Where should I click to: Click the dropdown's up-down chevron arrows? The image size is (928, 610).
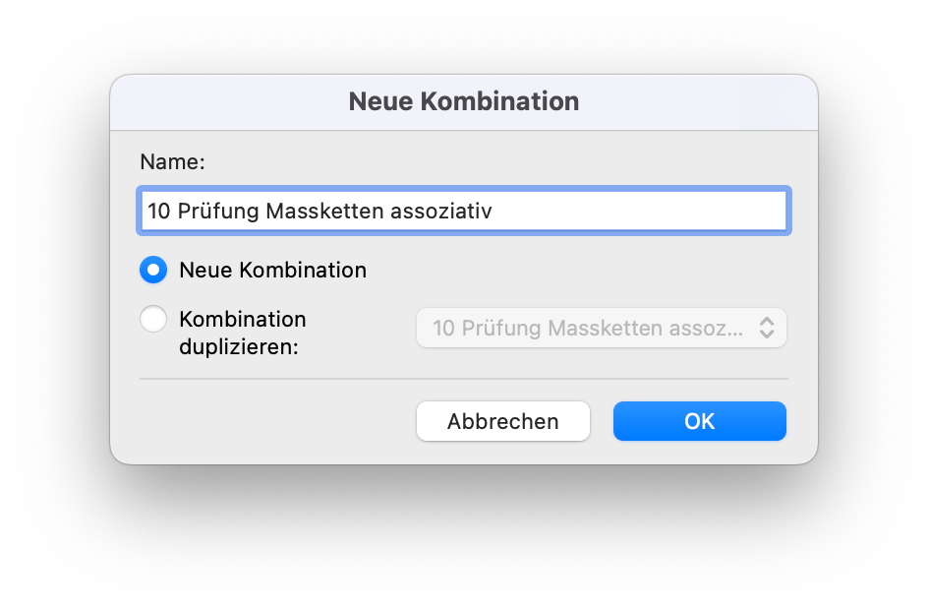pyautogui.click(x=767, y=328)
